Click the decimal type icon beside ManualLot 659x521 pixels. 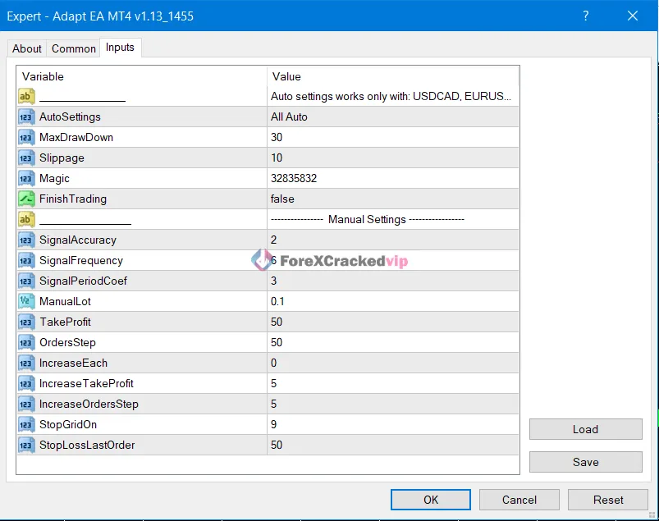coord(26,301)
